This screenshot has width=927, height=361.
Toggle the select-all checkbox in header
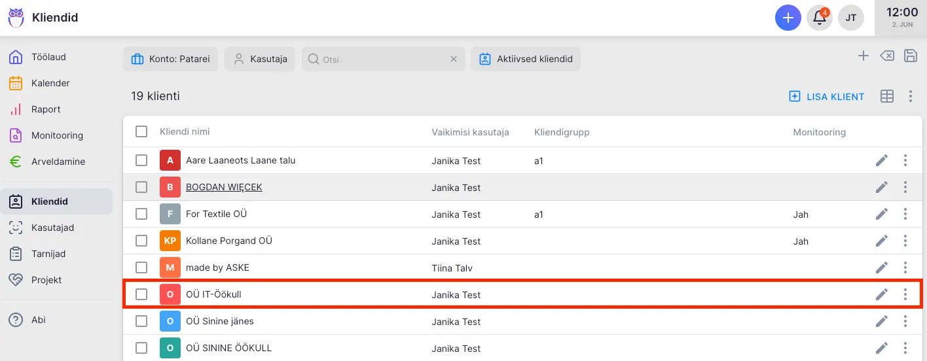click(141, 131)
